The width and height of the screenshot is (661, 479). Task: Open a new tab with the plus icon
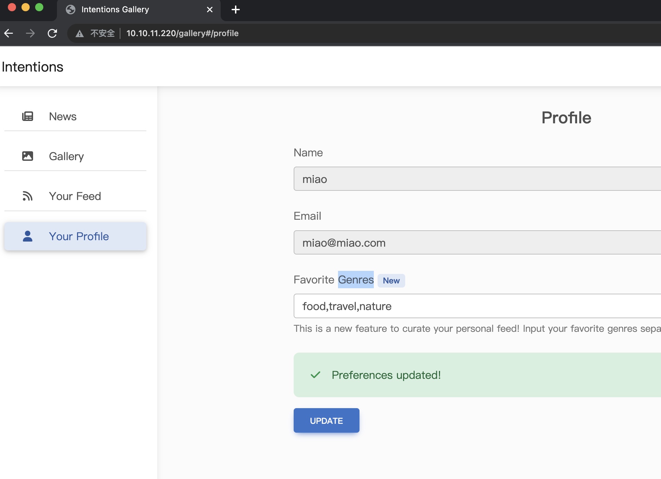(x=235, y=10)
